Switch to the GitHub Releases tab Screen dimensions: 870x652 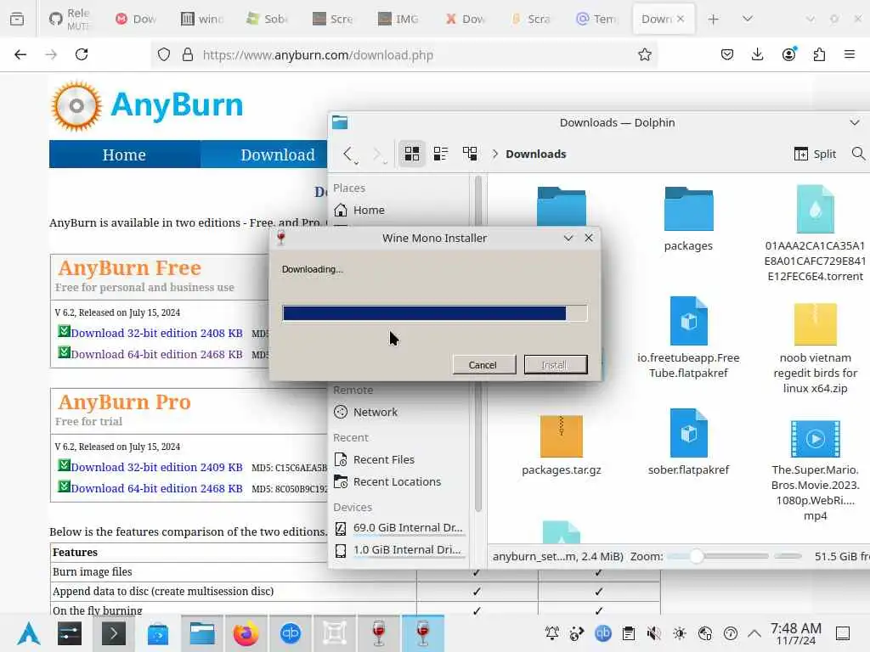pos(70,19)
